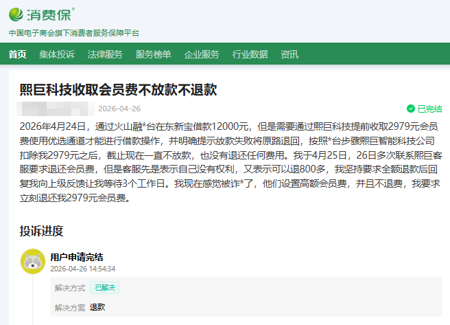The height and width of the screenshot is (325, 450).
Task: Click the 消费保 brand name text
Action: (49, 14)
